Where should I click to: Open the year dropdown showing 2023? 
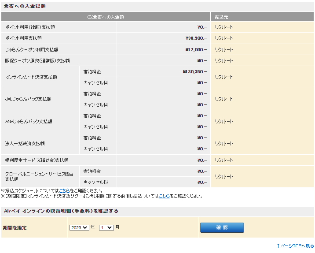click(x=79, y=227)
